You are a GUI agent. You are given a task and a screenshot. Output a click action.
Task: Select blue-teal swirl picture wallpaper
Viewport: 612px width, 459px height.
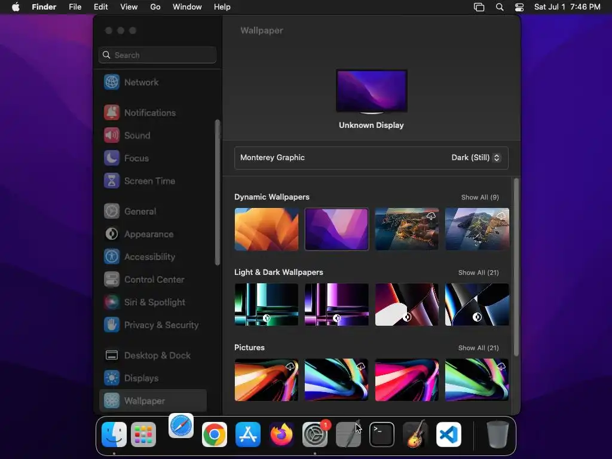336,380
